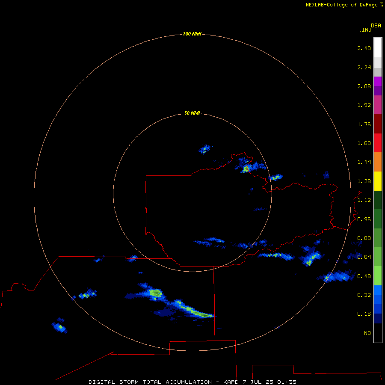385x385 pixels.
Task: Click the KAPD 7 JUL 25 01:35 timestamp
Action: 260,382
